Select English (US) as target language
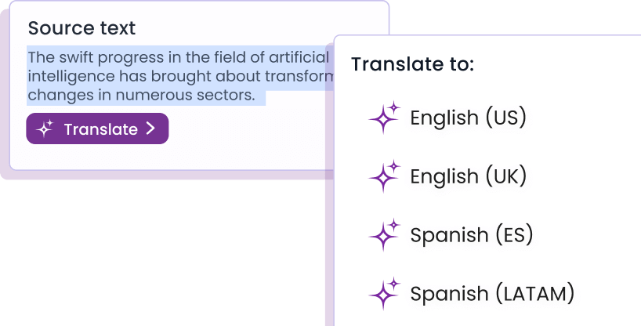 [x=468, y=118]
